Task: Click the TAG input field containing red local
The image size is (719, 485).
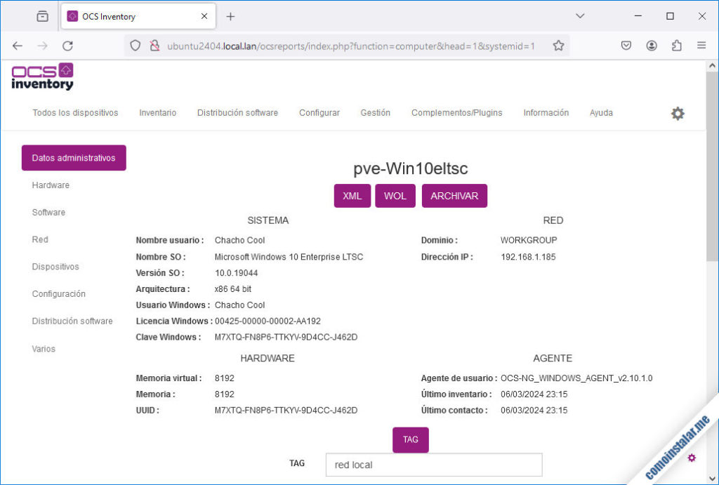Action: 433,464
